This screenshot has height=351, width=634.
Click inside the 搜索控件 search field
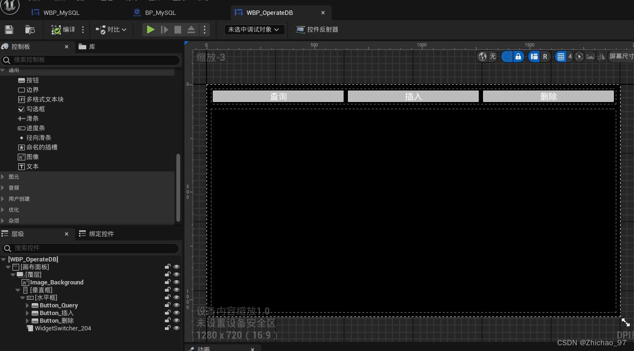91,248
